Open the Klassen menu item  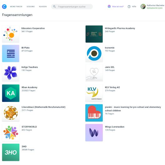(43, 7)
